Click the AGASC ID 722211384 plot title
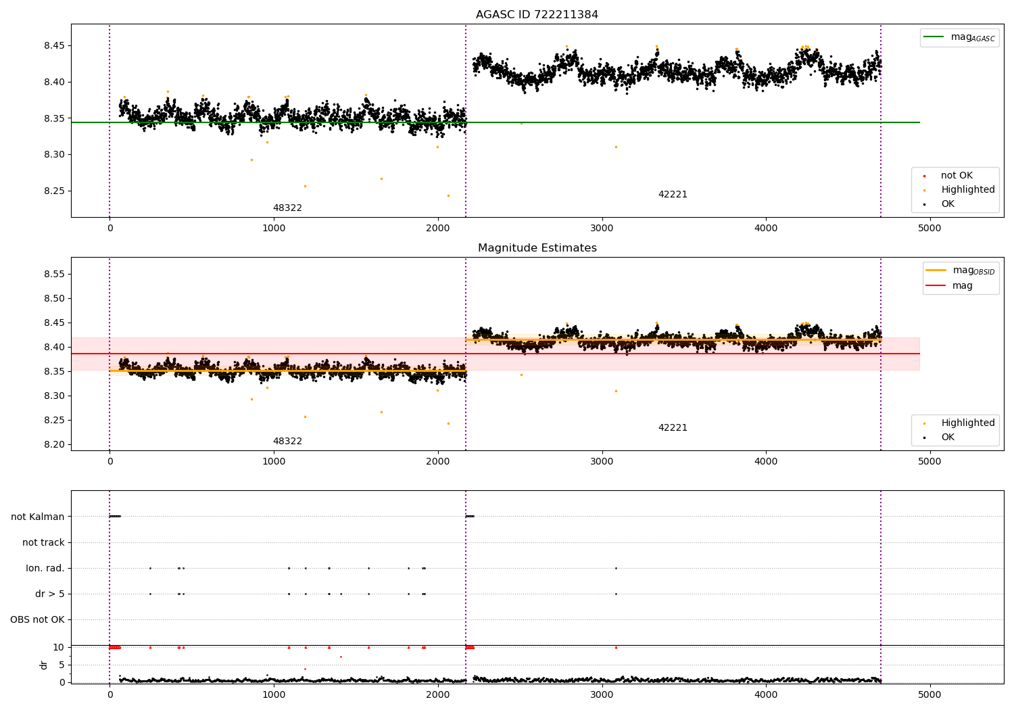This screenshot has width=1014, height=710. 537,15
